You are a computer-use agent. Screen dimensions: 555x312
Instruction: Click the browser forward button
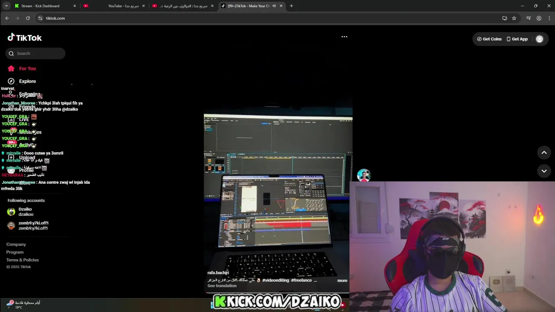tap(17, 18)
